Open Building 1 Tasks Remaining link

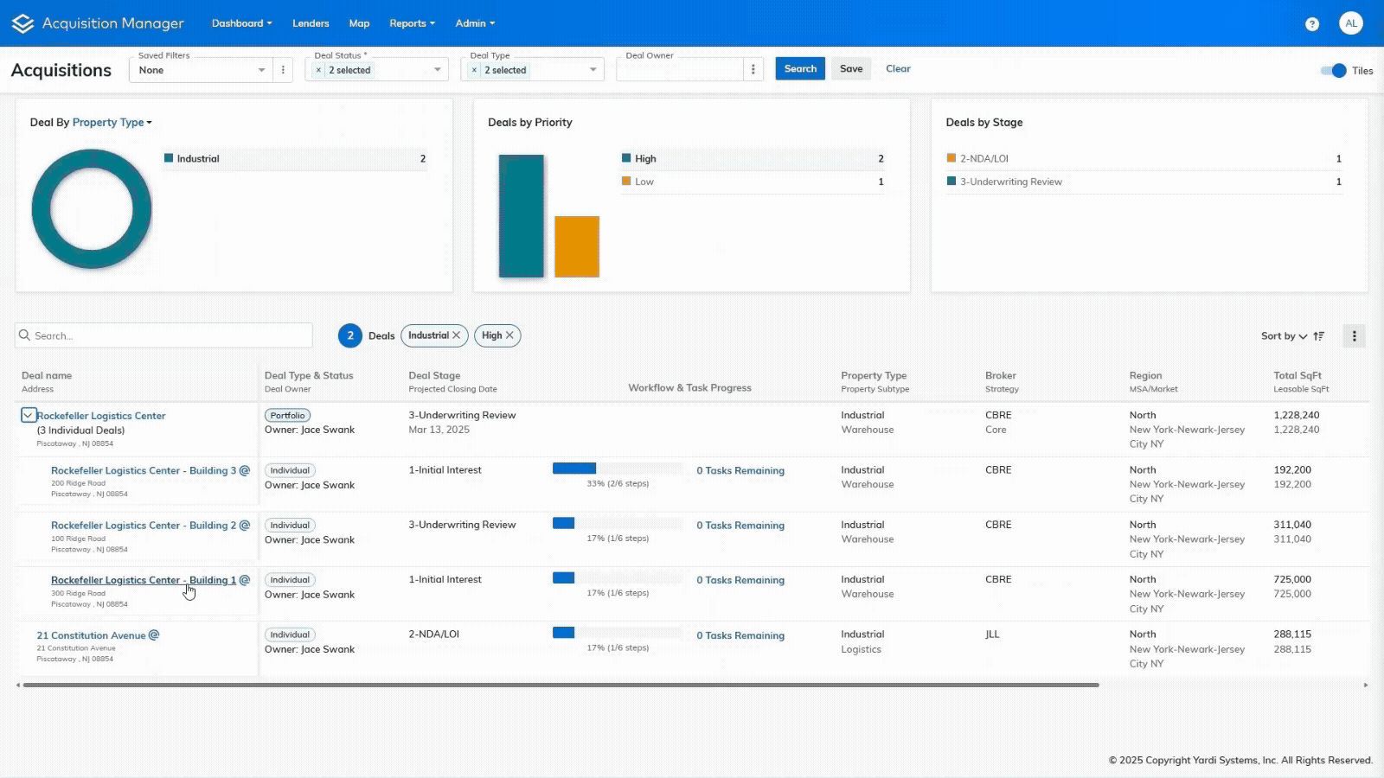740,580
